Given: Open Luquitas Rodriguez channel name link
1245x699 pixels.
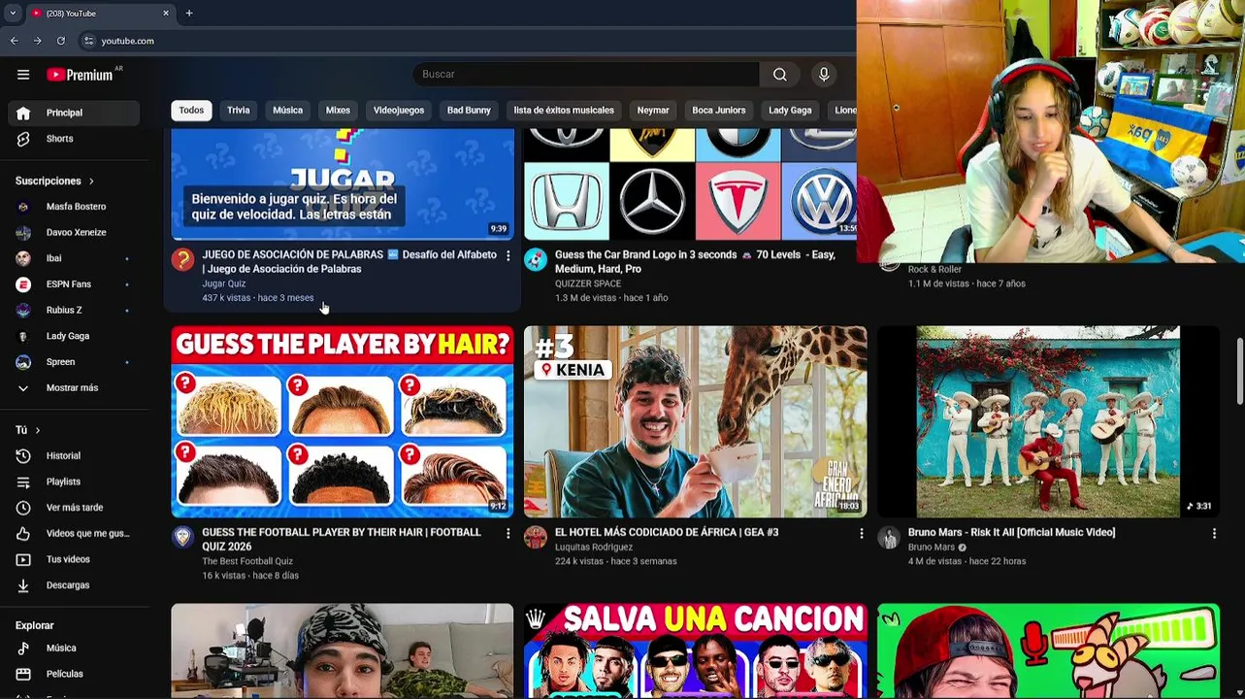Looking at the screenshot, I should (594, 547).
